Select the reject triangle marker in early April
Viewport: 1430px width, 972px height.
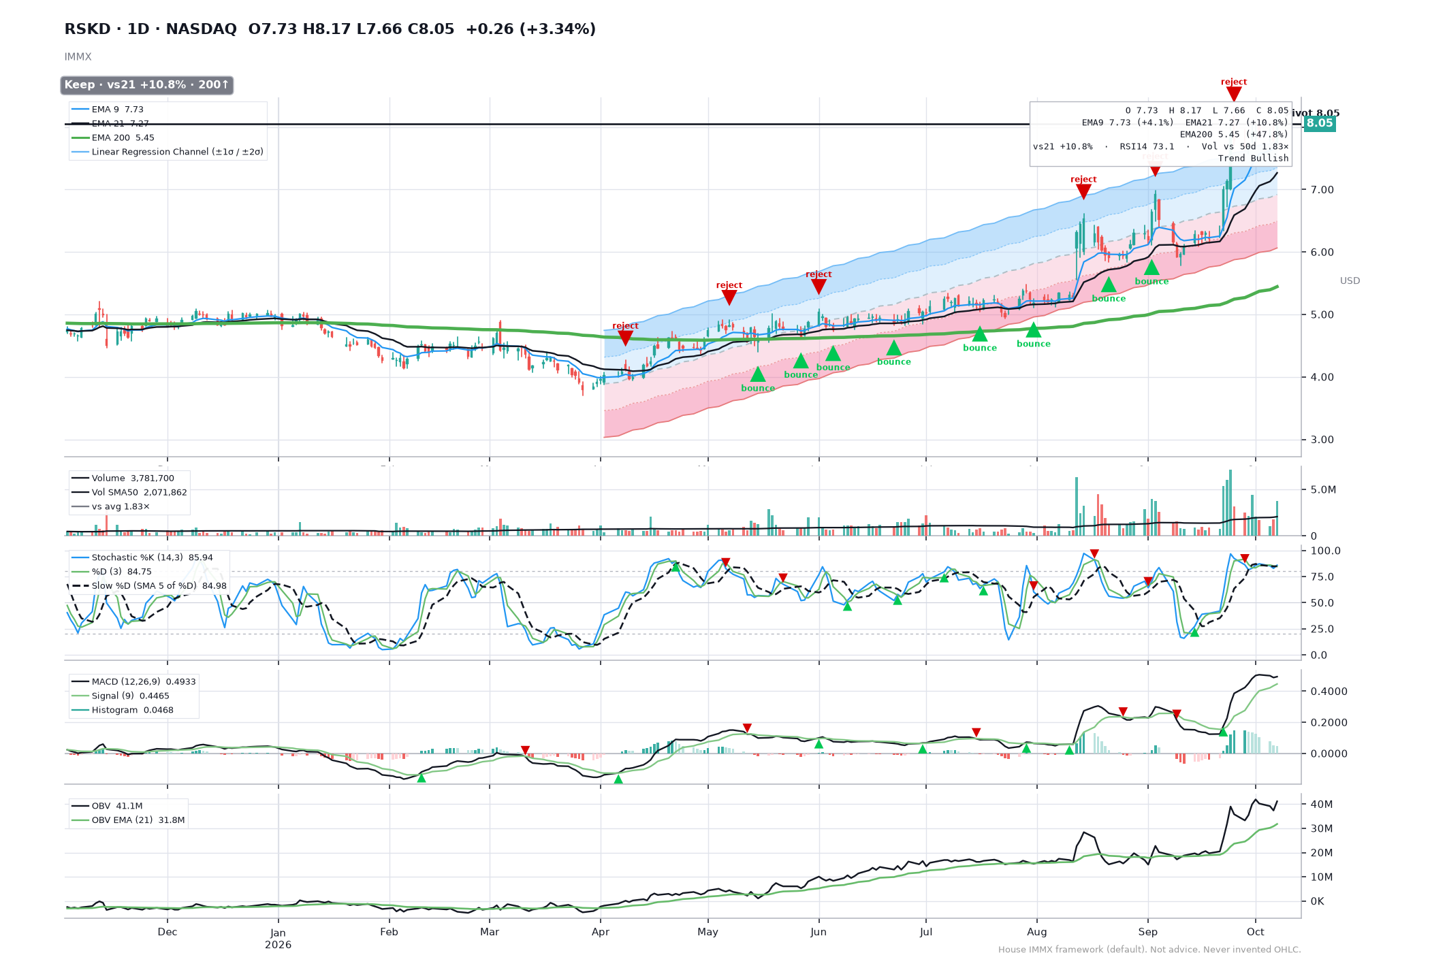pyautogui.click(x=625, y=338)
